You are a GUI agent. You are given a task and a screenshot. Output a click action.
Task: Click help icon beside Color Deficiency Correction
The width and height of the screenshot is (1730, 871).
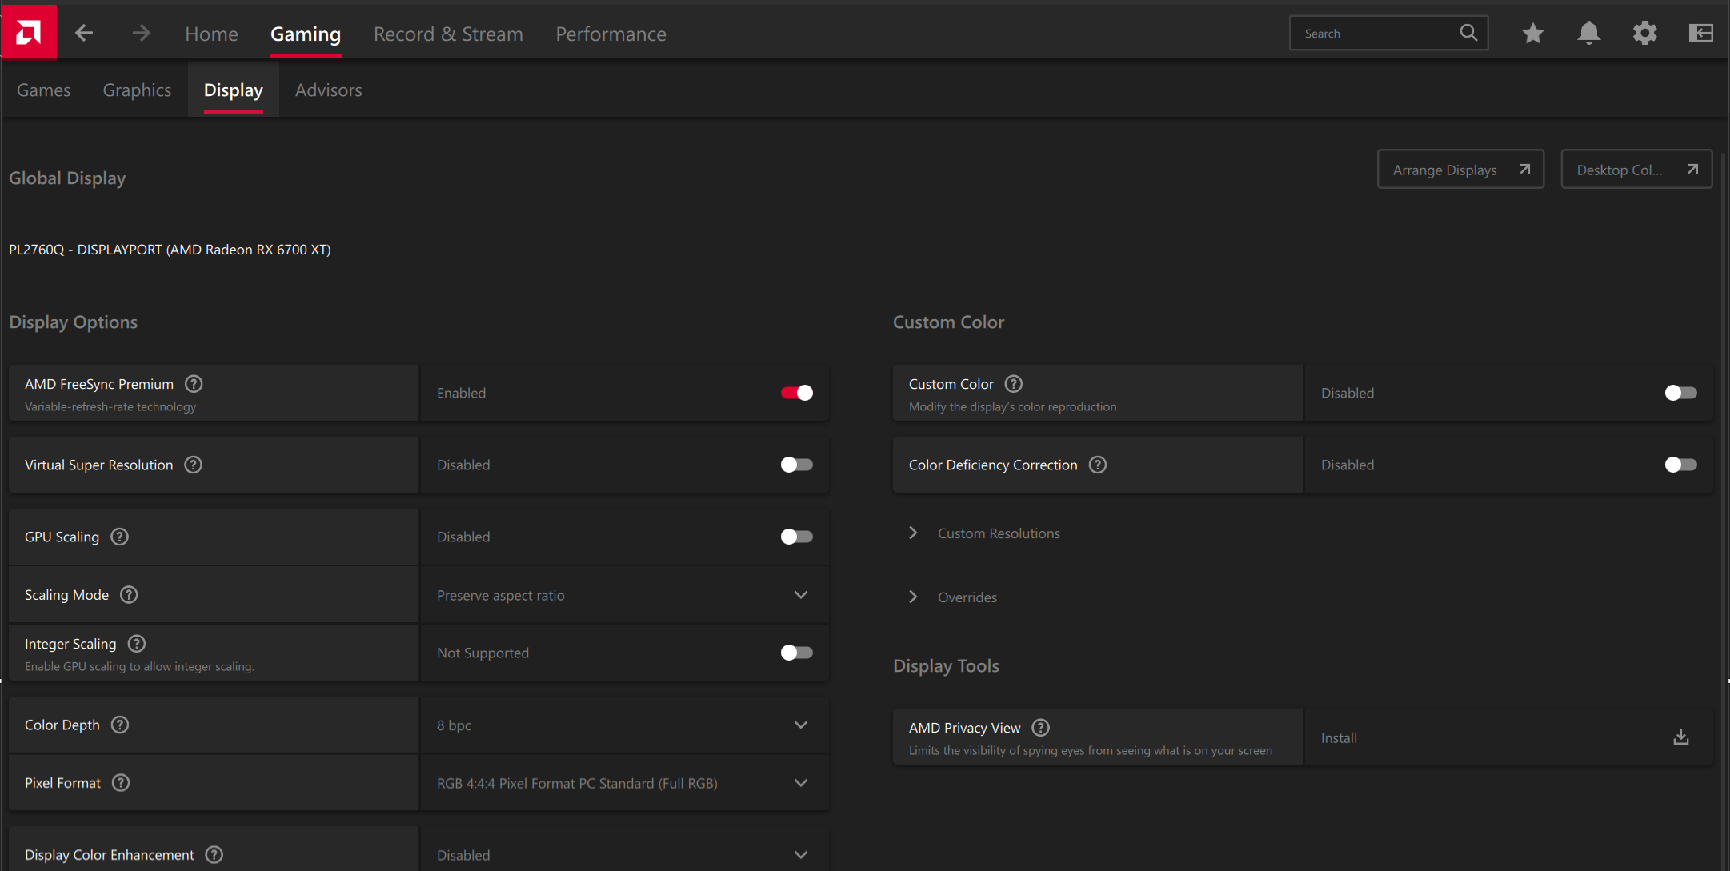[1098, 465]
